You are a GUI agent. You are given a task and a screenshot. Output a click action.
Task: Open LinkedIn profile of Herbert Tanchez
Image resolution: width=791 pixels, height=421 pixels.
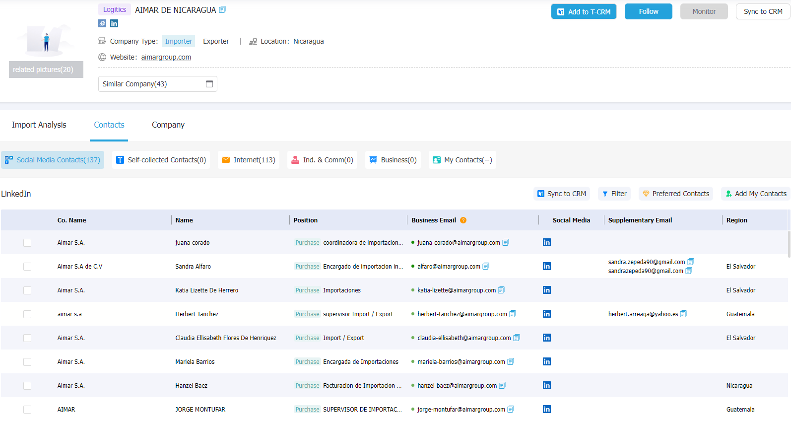pos(547,314)
